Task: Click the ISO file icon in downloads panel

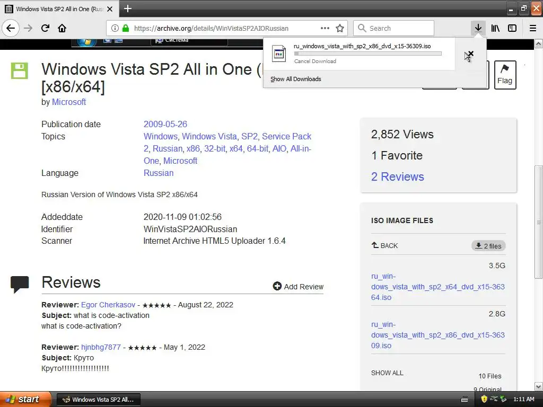Action: (x=279, y=54)
